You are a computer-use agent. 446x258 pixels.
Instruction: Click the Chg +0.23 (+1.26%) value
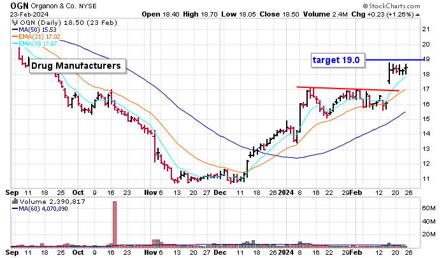pos(382,14)
